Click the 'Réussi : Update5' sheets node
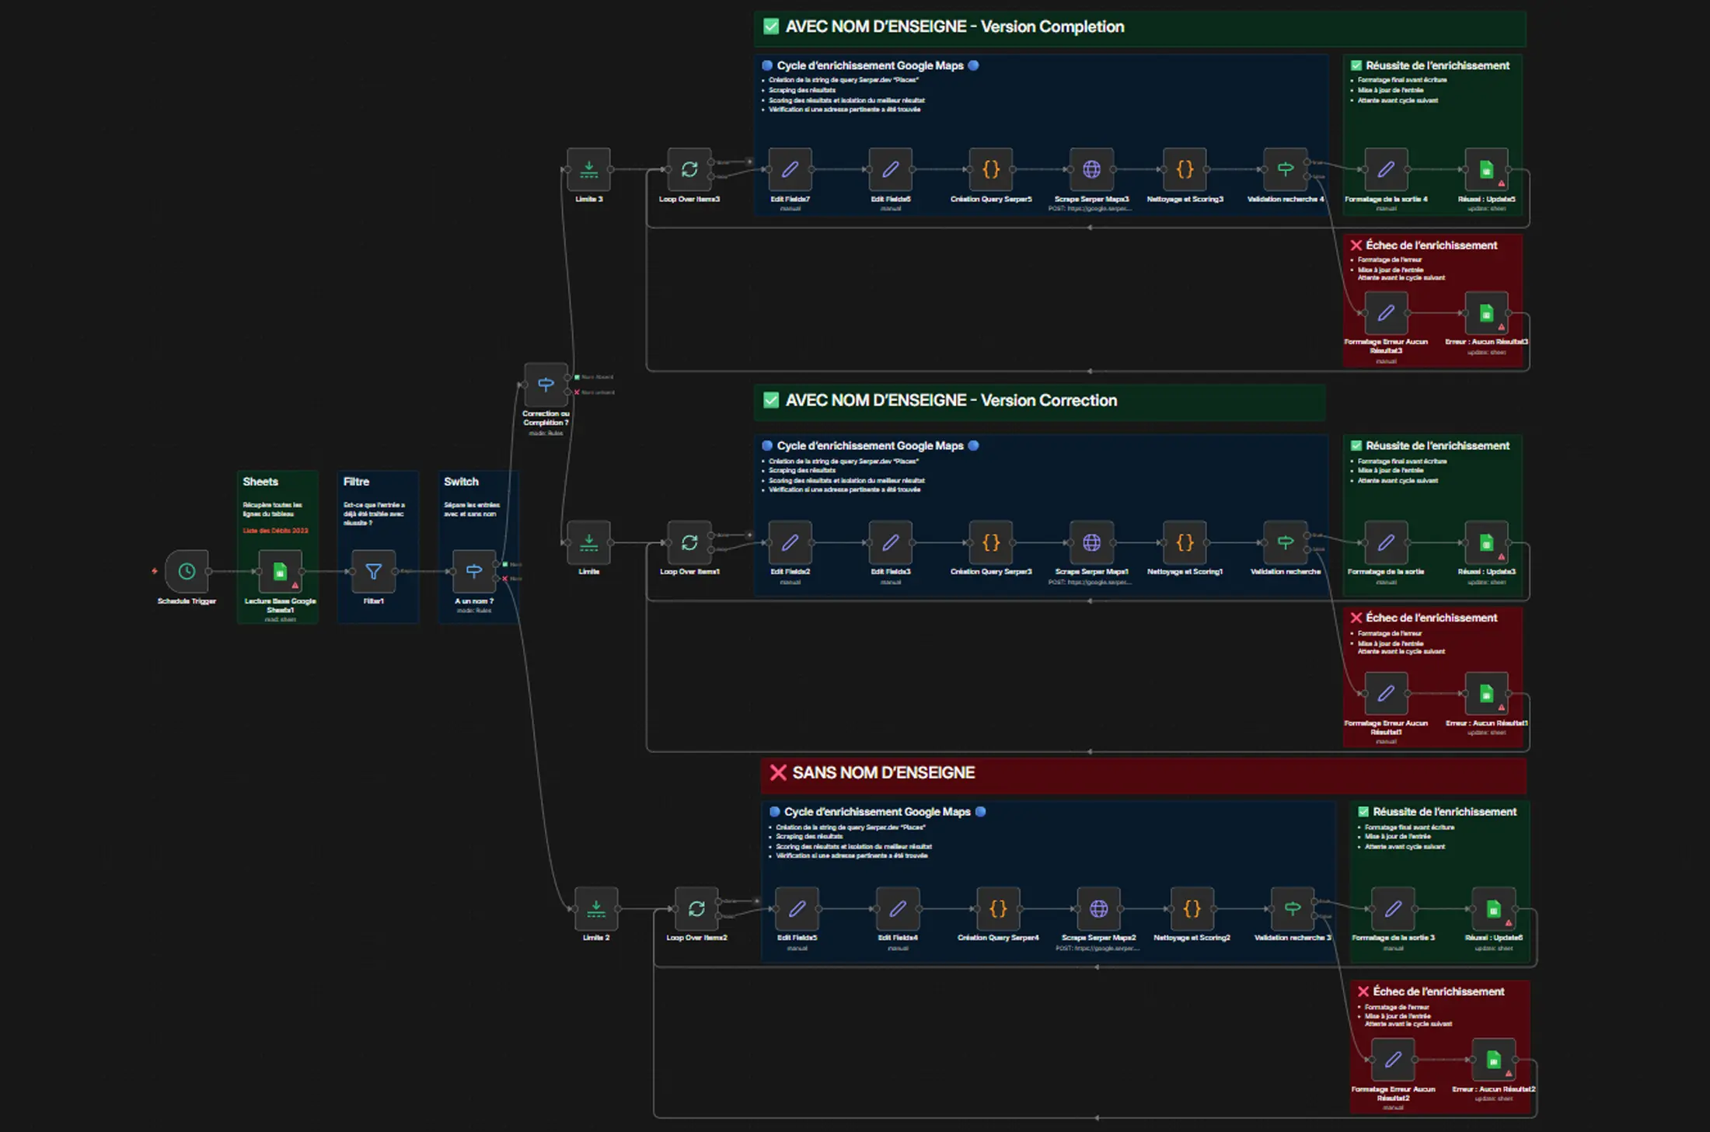Viewport: 1710px width, 1132px height. pyautogui.click(x=1486, y=169)
